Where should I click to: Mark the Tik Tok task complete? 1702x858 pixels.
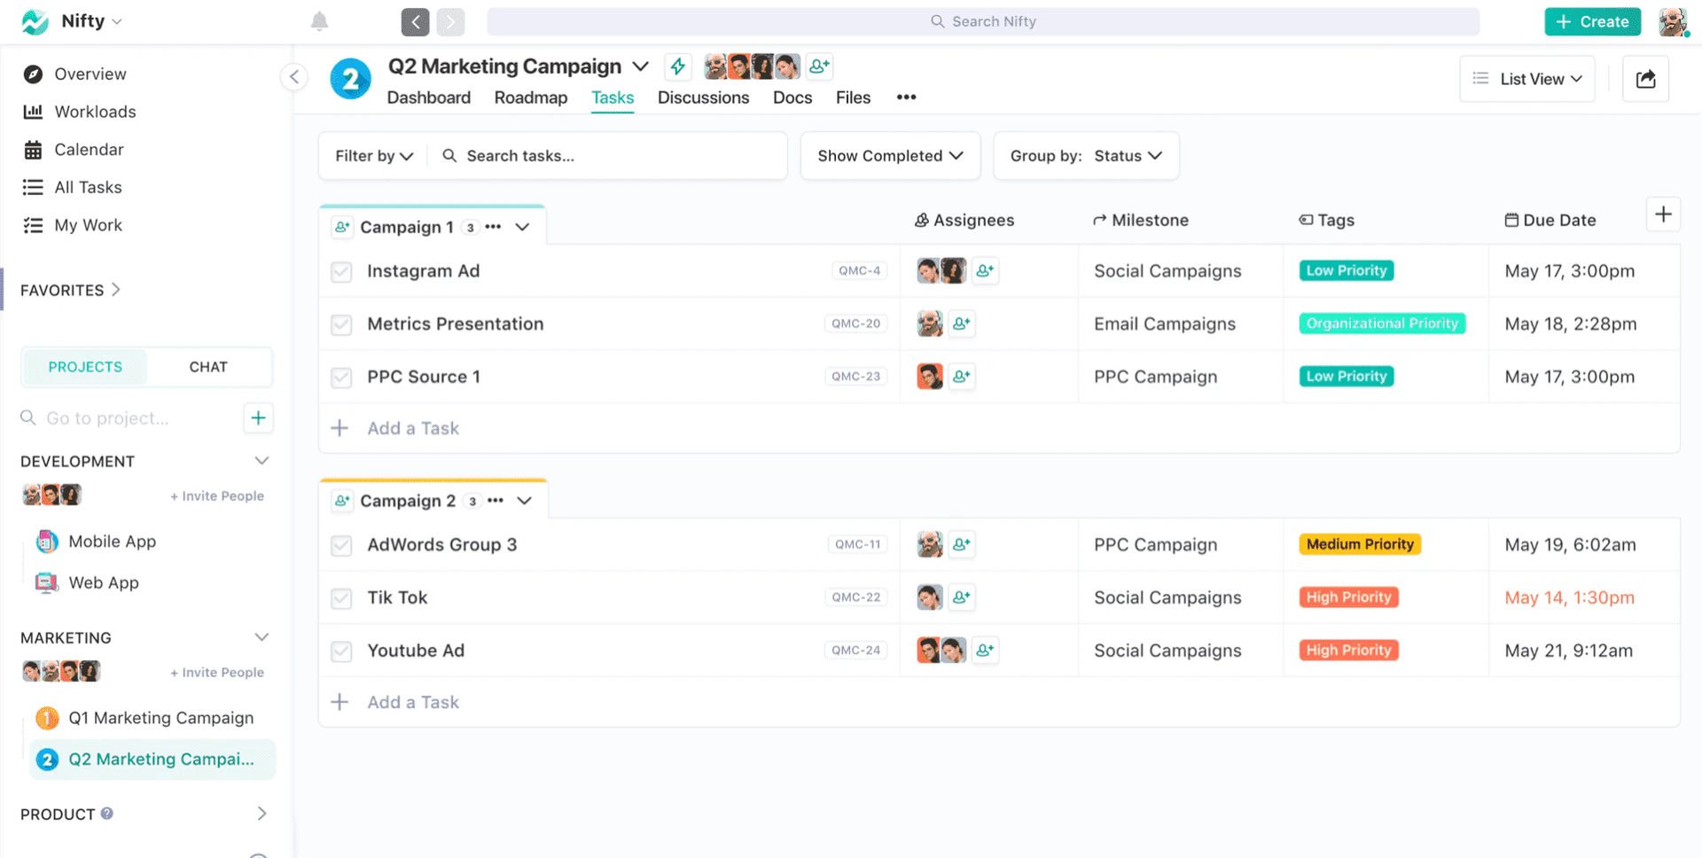point(341,597)
